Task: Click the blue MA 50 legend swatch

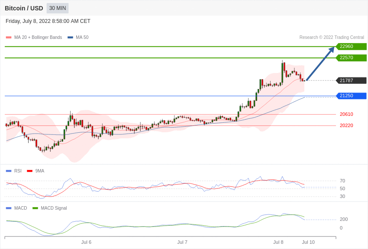Action: coord(70,38)
